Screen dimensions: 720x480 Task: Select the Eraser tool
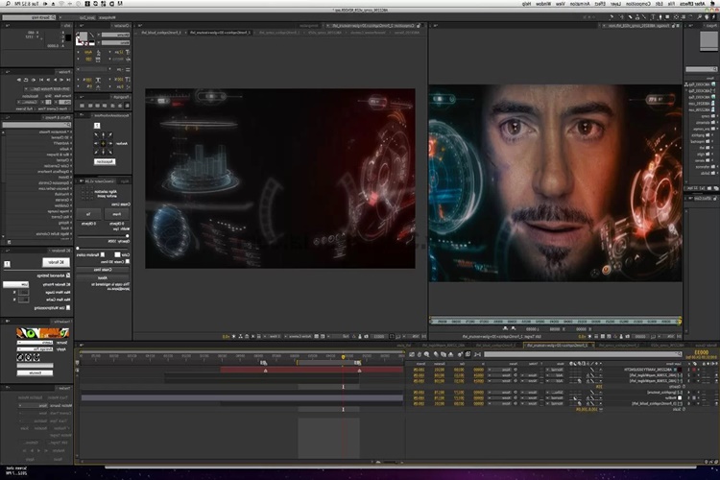630,17
